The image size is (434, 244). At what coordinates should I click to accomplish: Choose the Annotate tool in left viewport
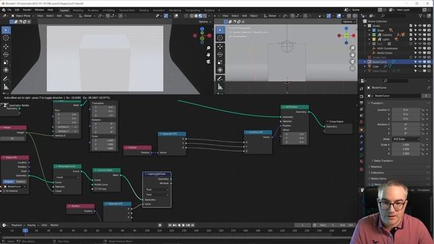tap(6, 79)
